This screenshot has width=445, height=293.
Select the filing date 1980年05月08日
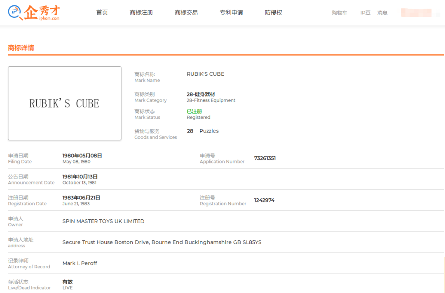pos(82,156)
